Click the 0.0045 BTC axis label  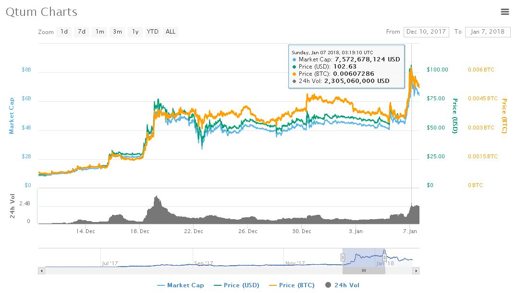tap(483, 98)
